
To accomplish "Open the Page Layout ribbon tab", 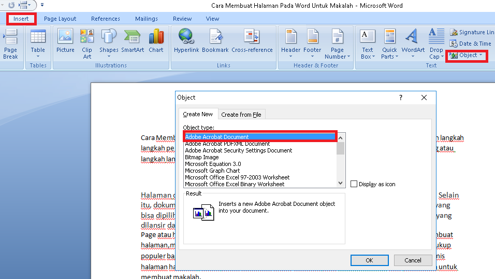I will tap(60, 19).
